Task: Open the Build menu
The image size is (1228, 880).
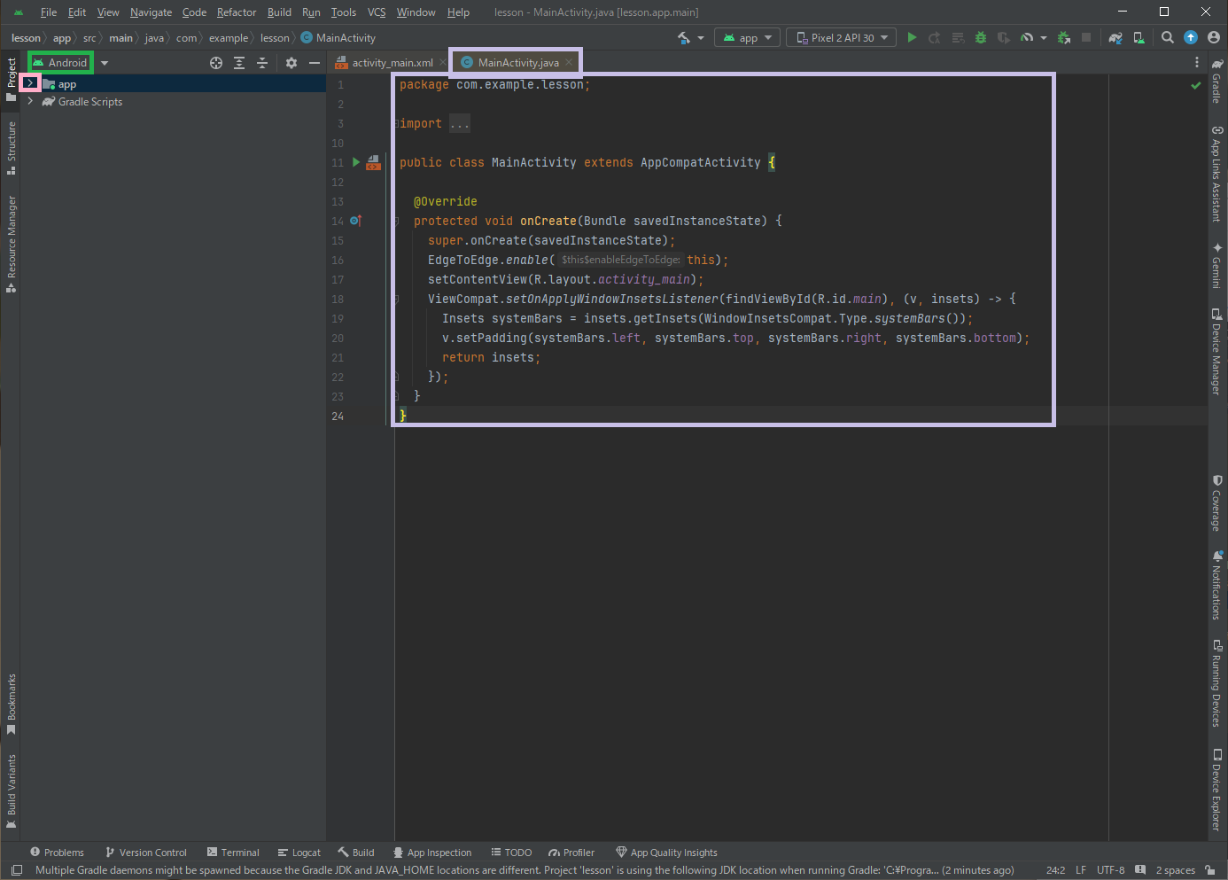Action: [279, 12]
